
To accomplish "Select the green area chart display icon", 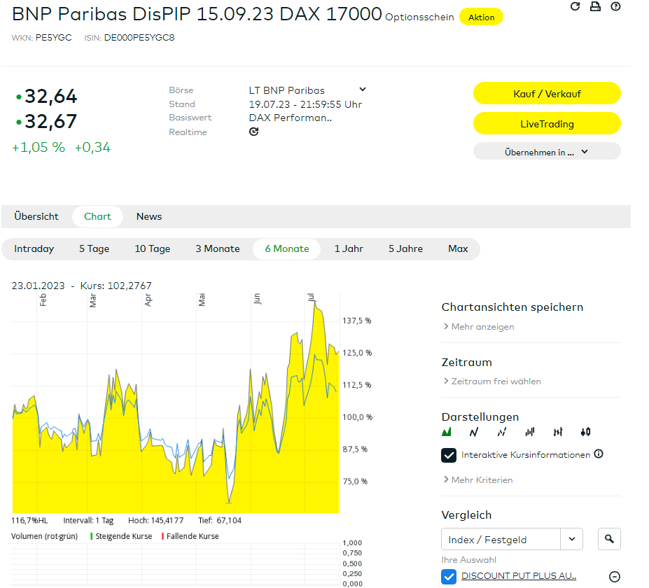I will 447,432.
